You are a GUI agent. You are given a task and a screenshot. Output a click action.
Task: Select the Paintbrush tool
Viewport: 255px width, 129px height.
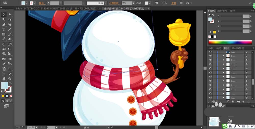10,34
